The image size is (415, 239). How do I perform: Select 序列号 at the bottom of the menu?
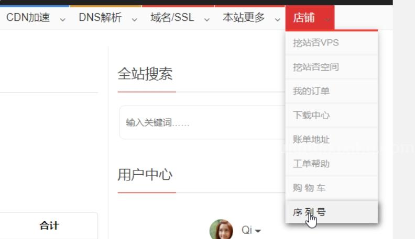[309, 212]
